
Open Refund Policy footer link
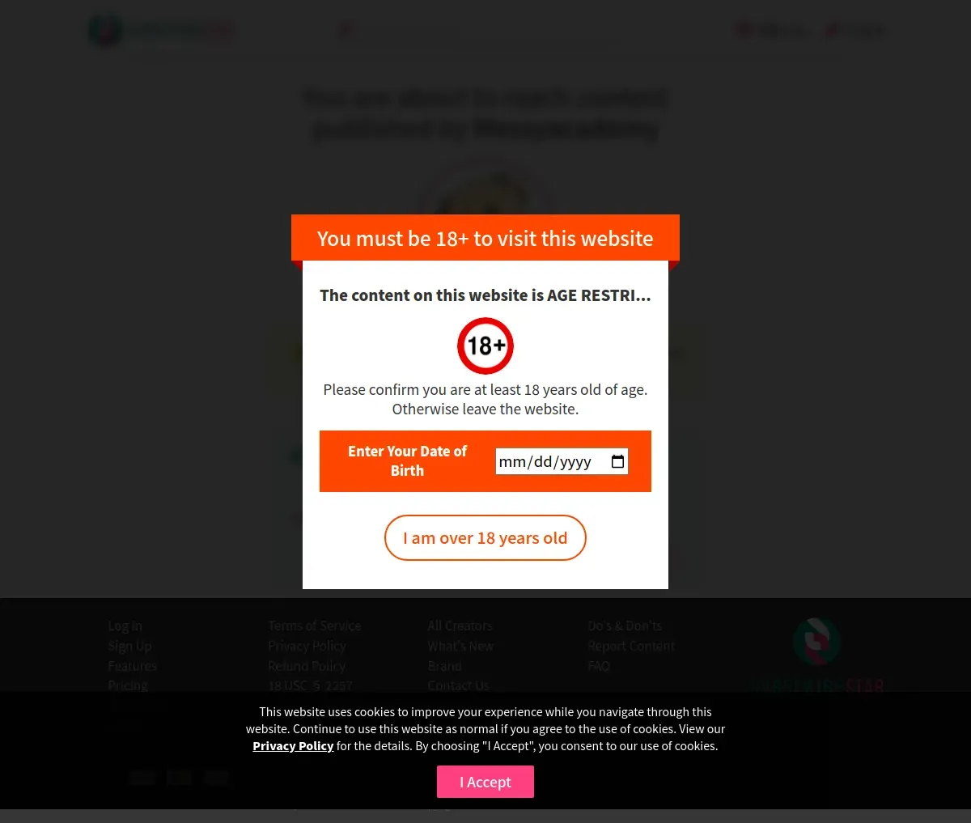tap(307, 666)
